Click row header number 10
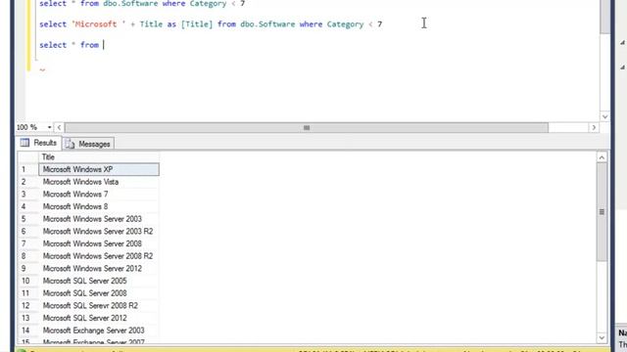 point(28,281)
